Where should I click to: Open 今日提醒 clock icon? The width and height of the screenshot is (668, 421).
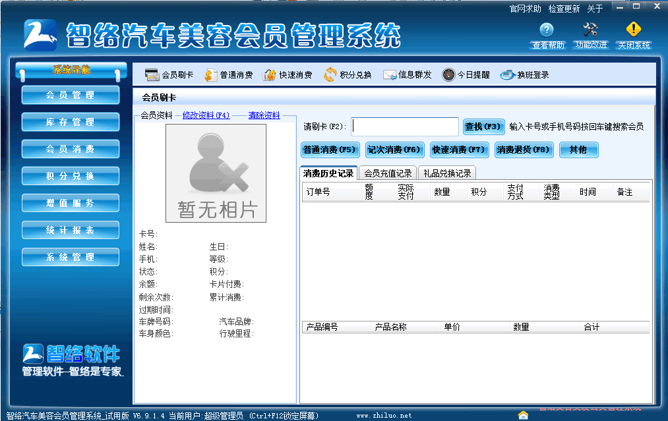click(x=448, y=75)
